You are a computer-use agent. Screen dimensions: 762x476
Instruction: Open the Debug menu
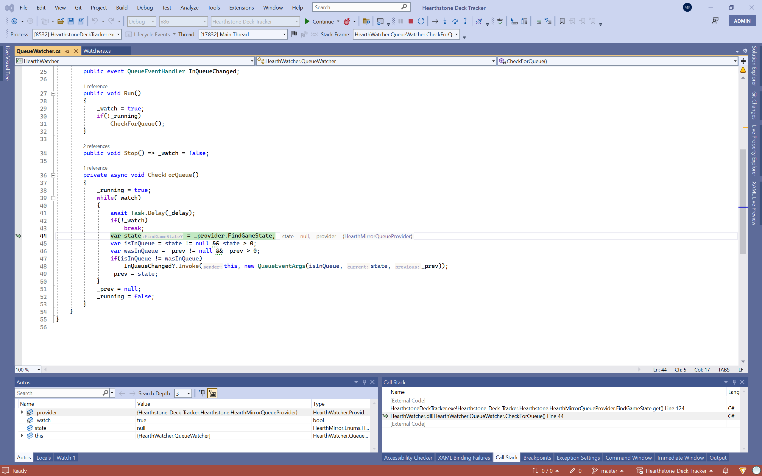pyautogui.click(x=145, y=7)
